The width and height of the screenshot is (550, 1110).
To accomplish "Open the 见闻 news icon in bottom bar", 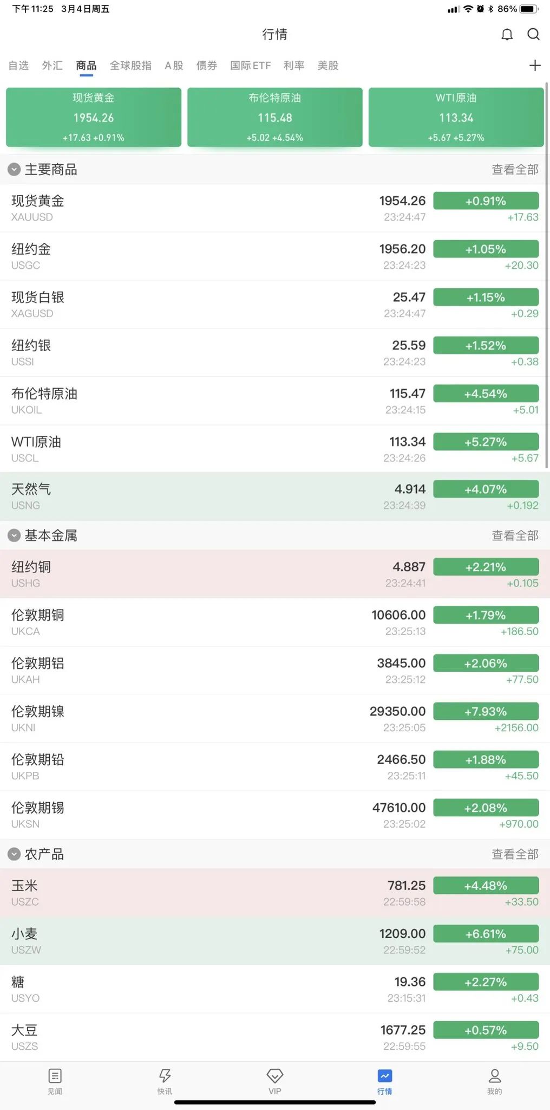I will coord(55,1083).
